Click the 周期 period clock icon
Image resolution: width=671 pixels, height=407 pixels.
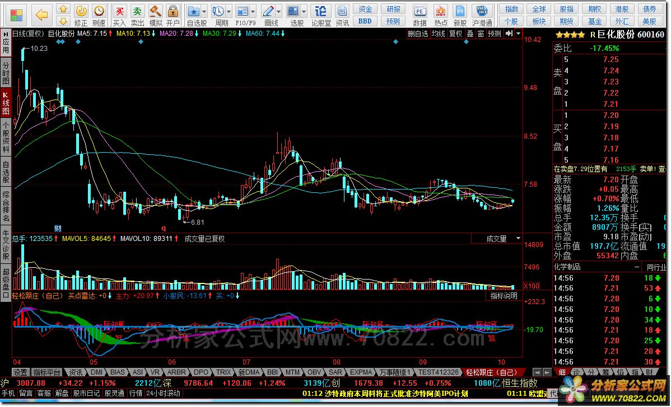[218, 11]
